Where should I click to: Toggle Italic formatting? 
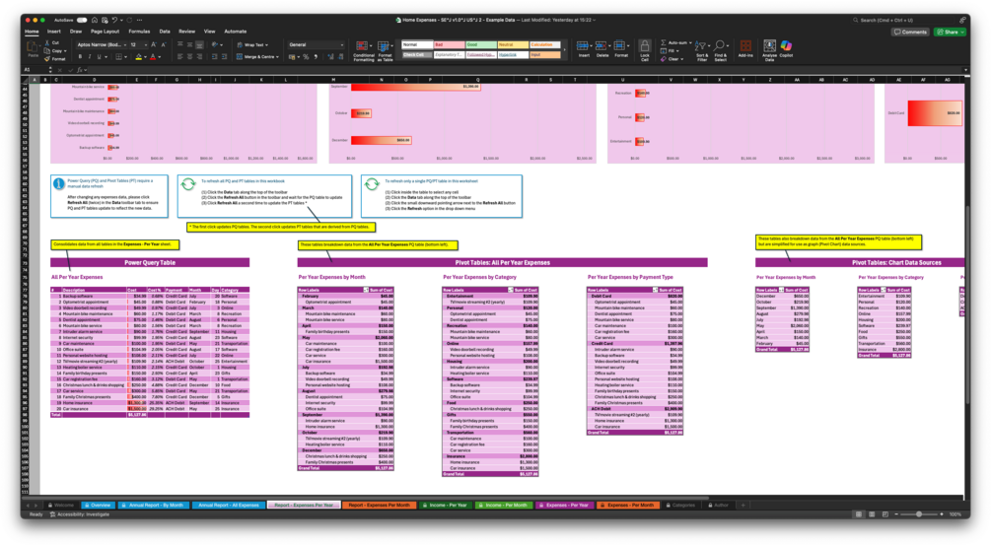(x=89, y=57)
